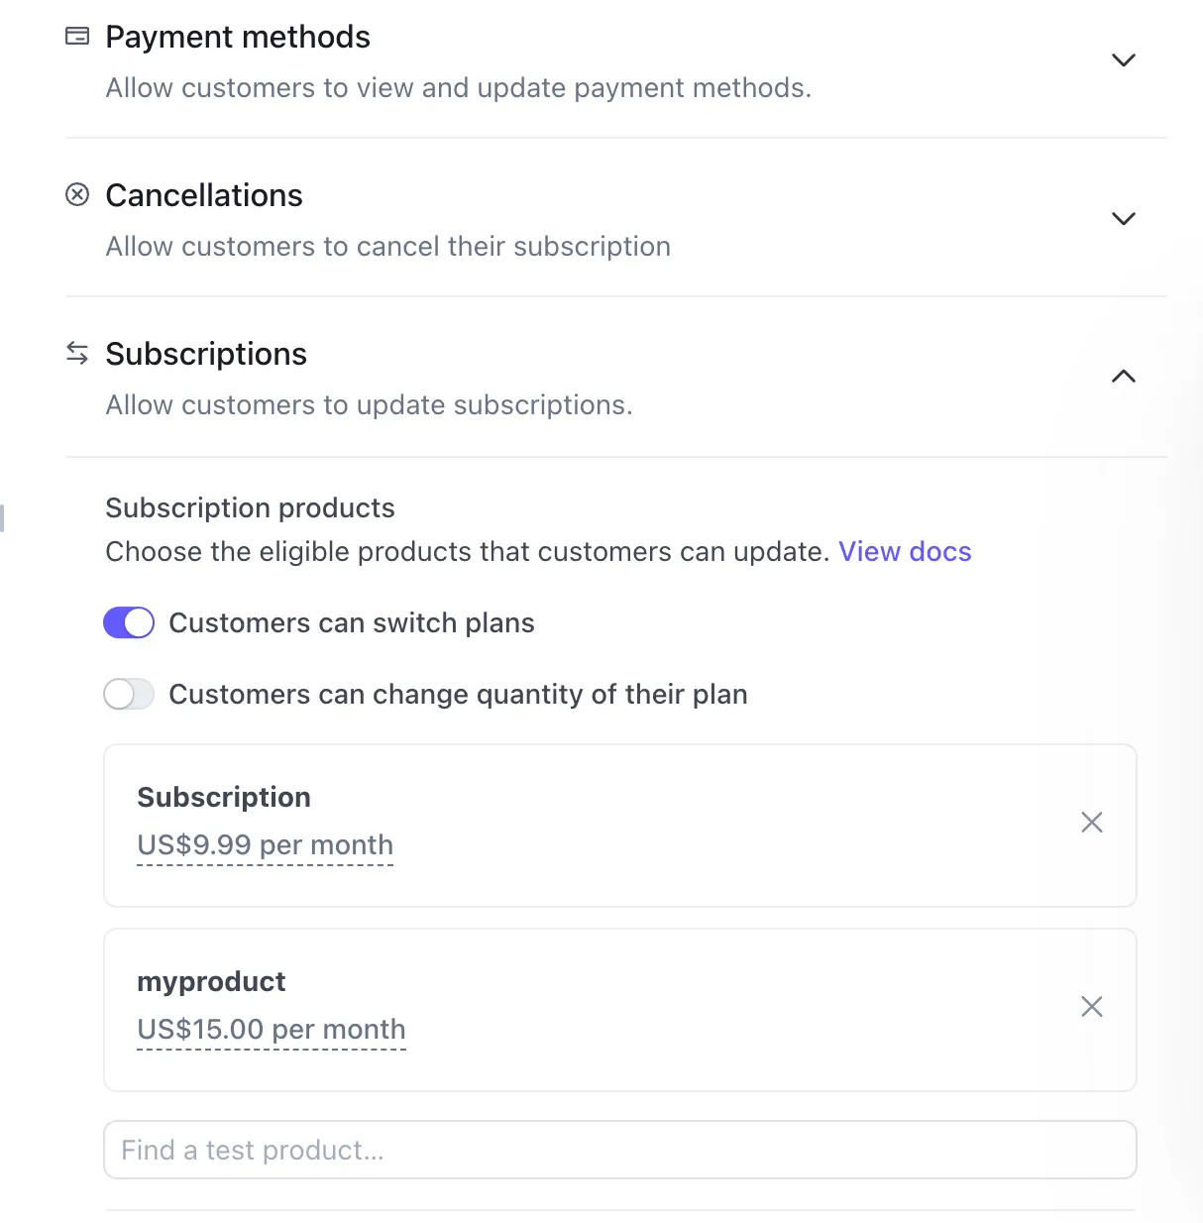The width and height of the screenshot is (1203, 1223).
Task: Select the bold Subscription product name
Action: pyautogui.click(x=224, y=798)
